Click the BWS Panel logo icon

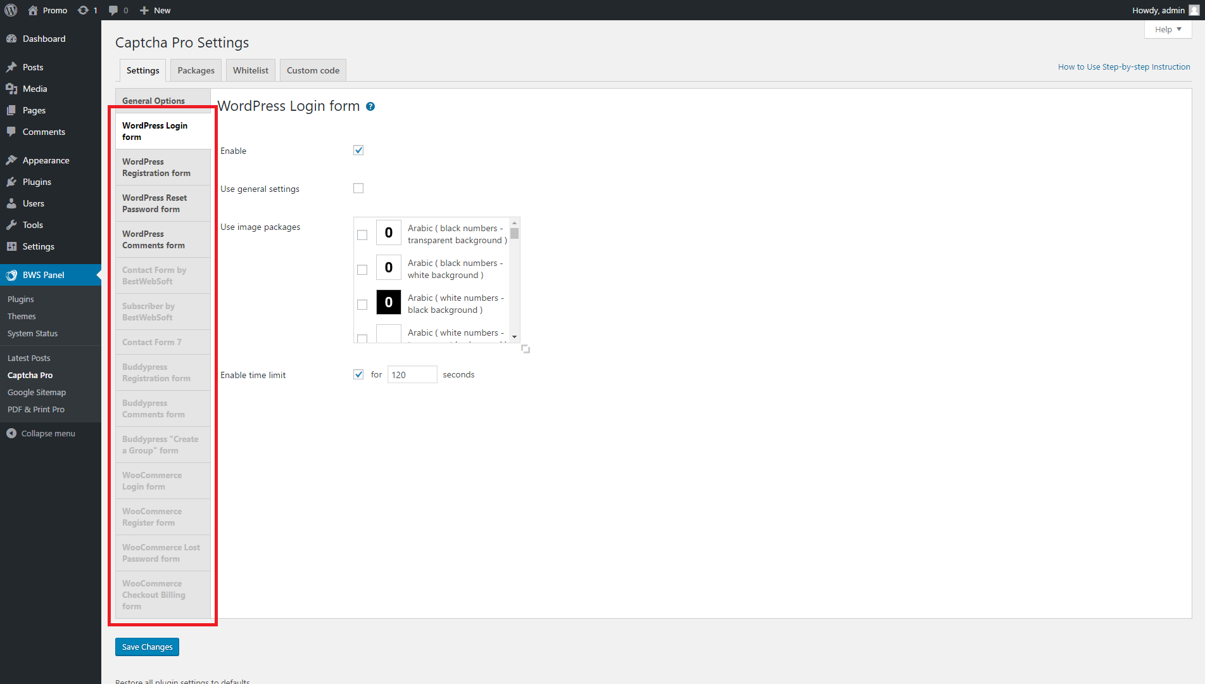tap(11, 275)
